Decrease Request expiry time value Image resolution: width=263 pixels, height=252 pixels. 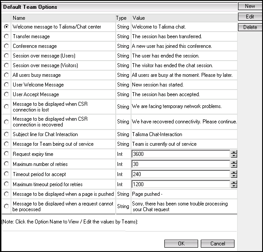pos(234,155)
